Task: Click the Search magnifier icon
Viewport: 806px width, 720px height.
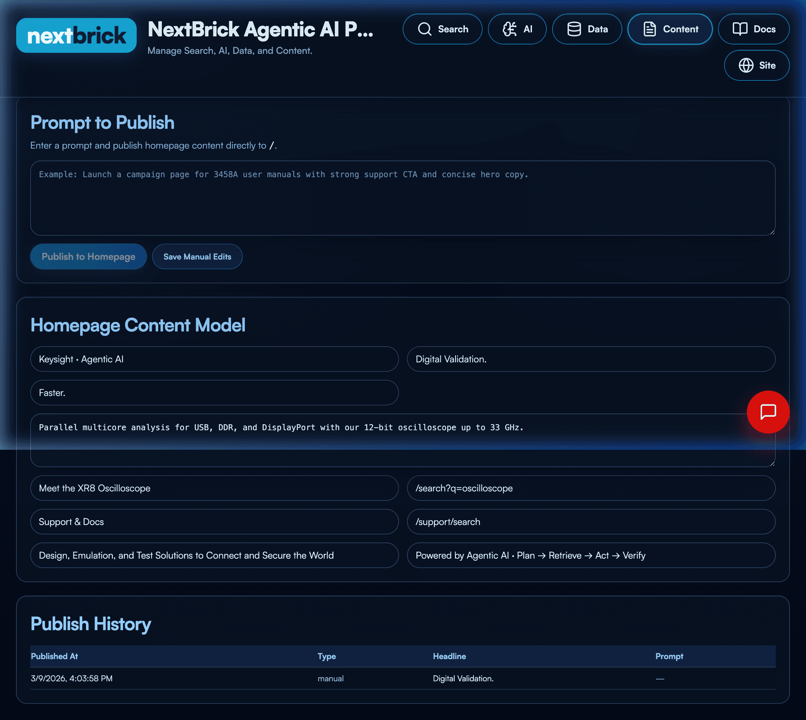Action: pos(424,29)
